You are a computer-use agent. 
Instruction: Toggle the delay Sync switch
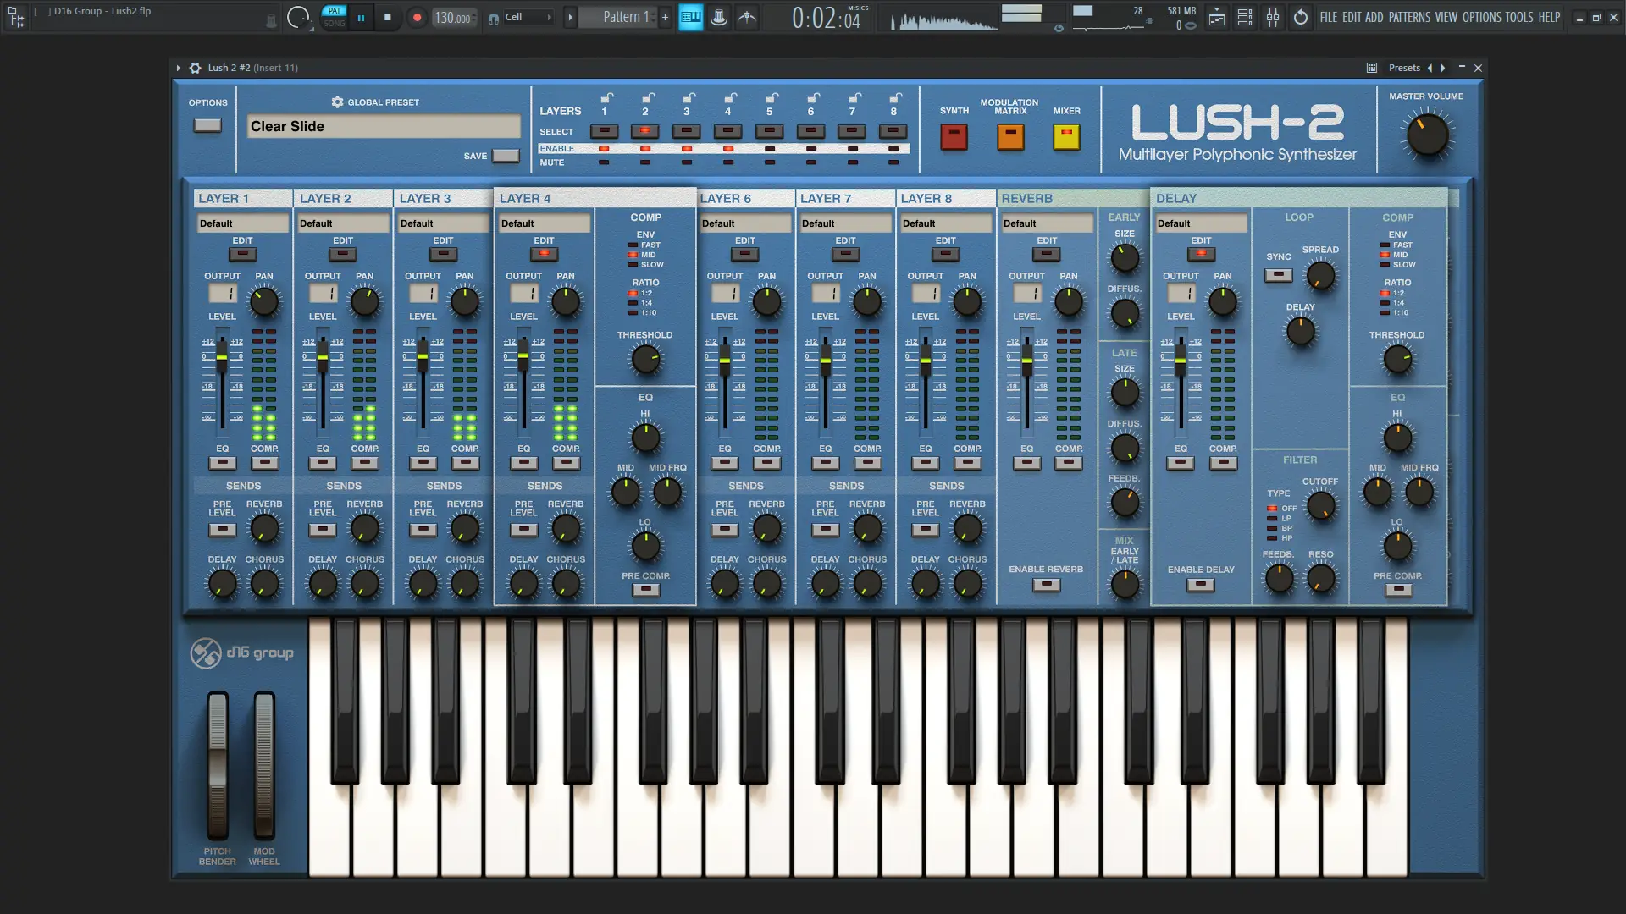pyautogui.click(x=1278, y=275)
